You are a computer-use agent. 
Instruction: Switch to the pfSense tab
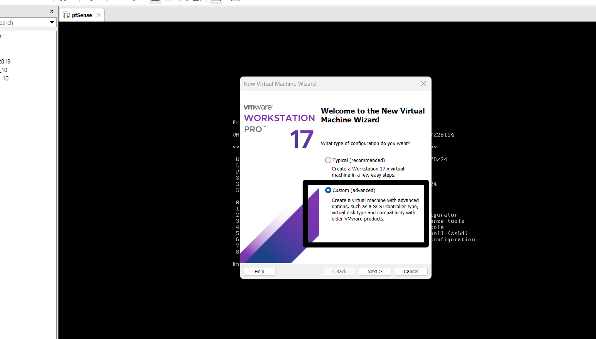(x=82, y=15)
